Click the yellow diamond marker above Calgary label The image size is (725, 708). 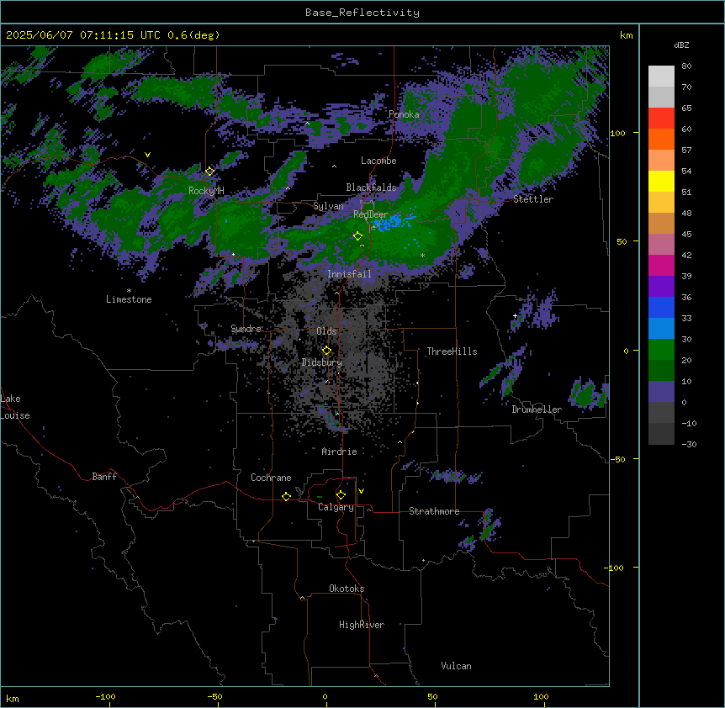point(341,495)
